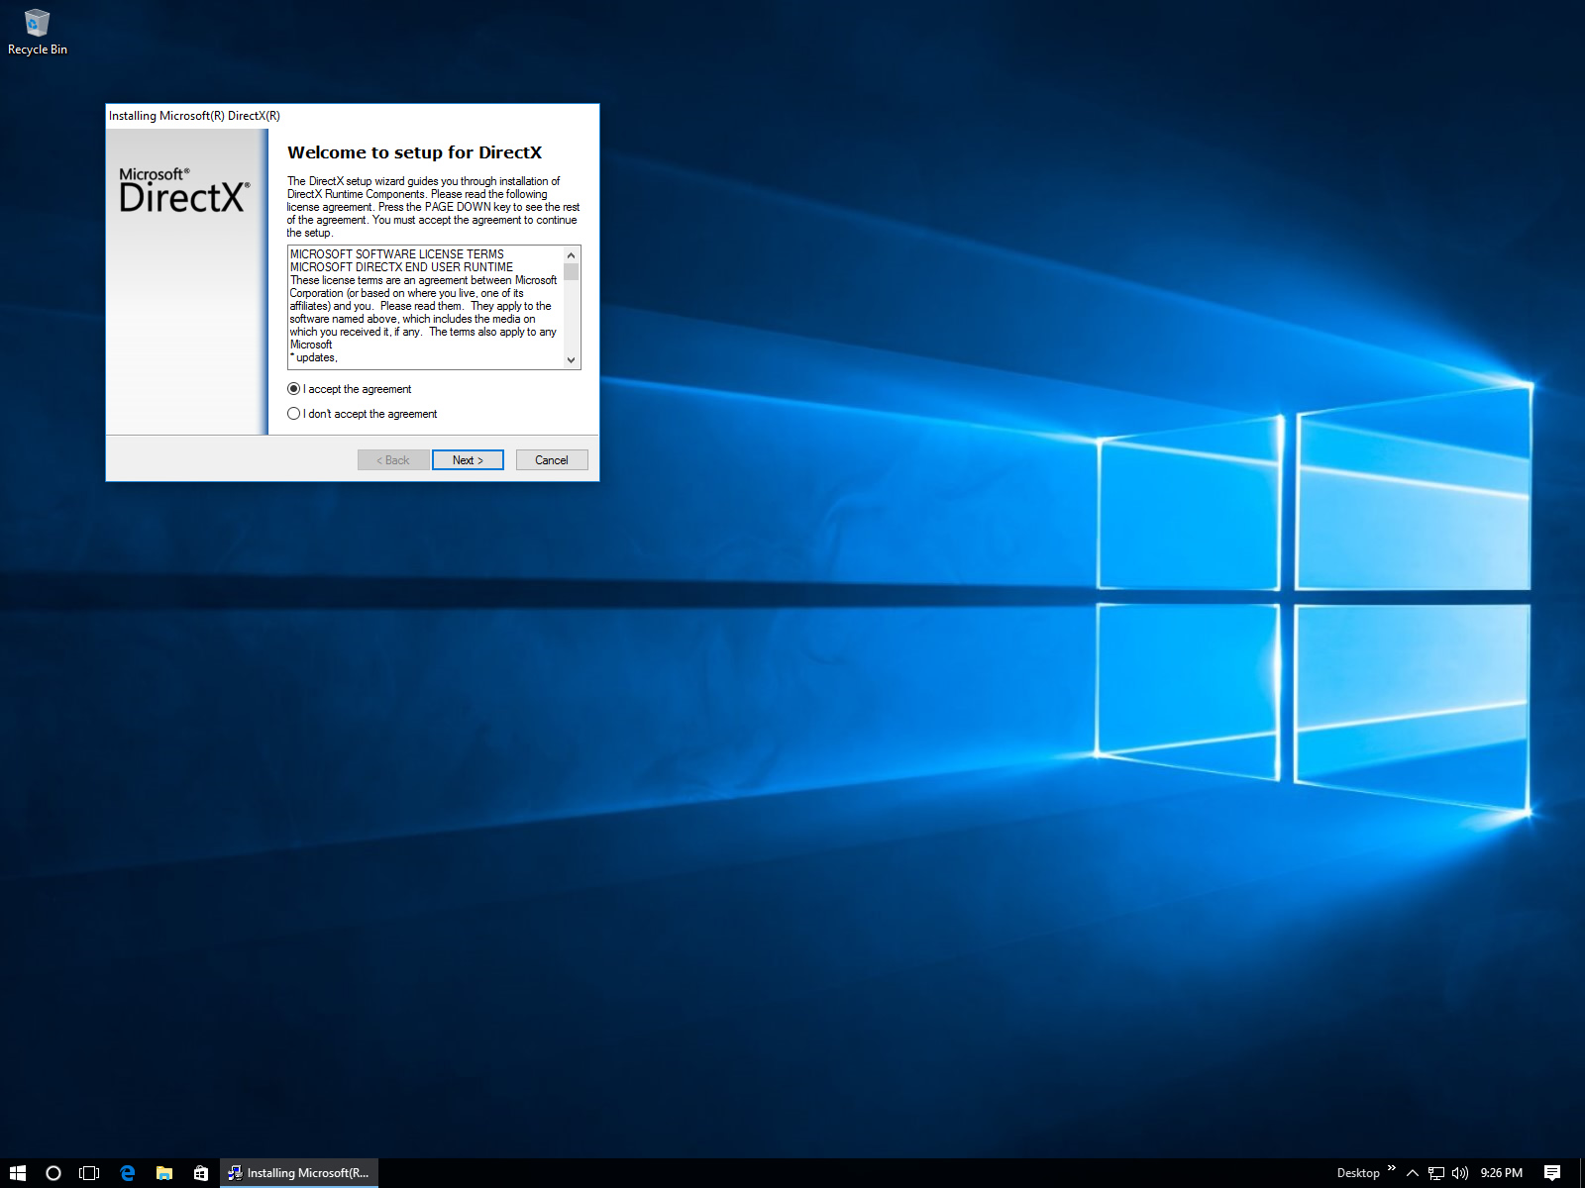
Task: Open the Microsoft Store taskbar icon
Action: (201, 1173)
